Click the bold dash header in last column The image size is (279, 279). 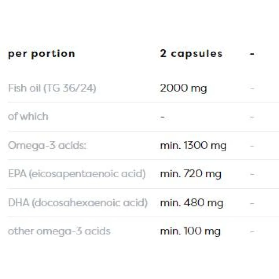point(252,54)
